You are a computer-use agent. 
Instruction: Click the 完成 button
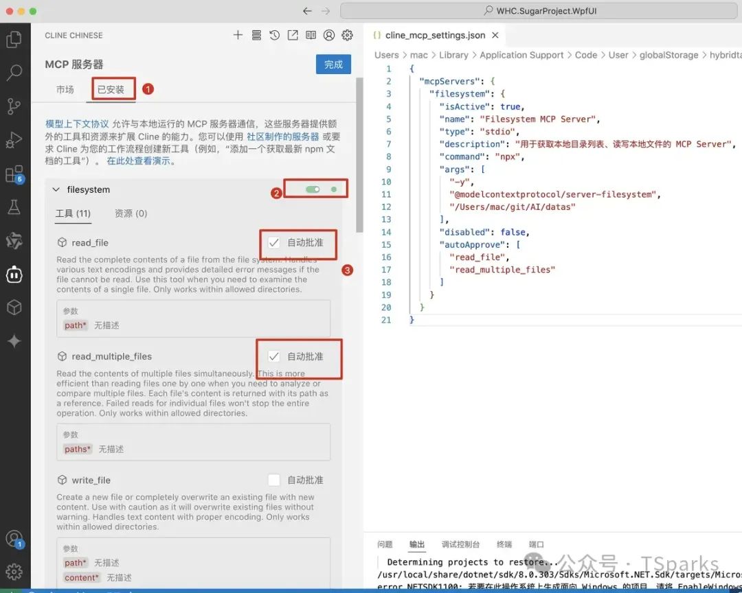(x=333, y=64)
